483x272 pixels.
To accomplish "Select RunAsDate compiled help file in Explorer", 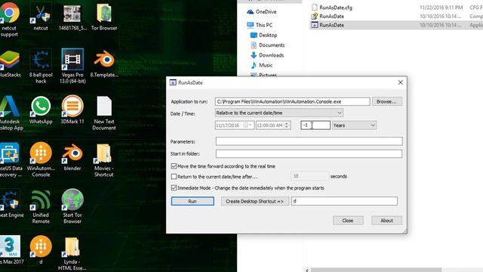I will click(331, 16).
